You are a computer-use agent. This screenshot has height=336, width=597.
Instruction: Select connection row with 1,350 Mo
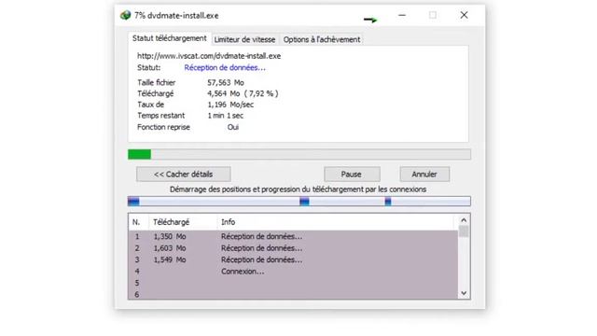tap(293, 236)
